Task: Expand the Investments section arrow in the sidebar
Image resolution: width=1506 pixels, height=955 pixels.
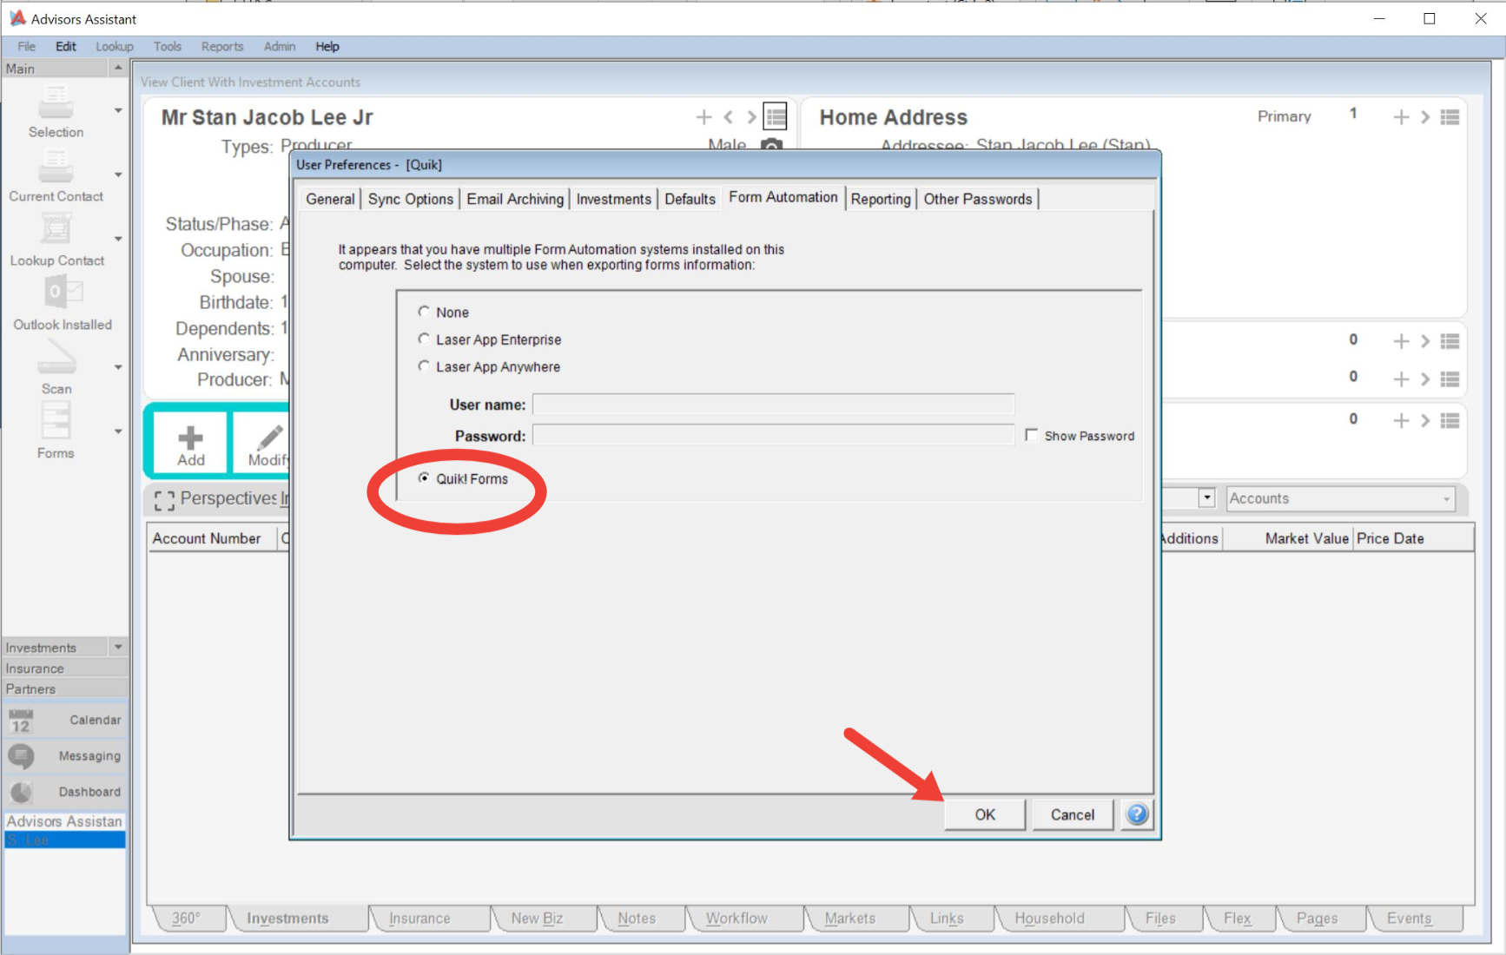Action: pos(118,647)
